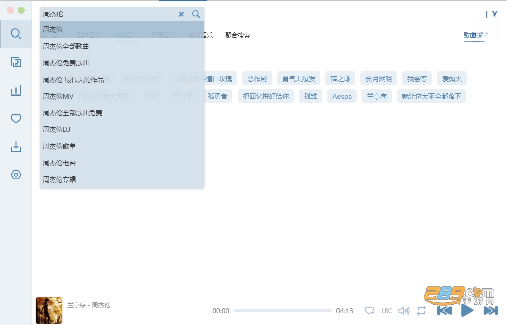
Task: Open favorites heart in sidebar
Action: 16,119
